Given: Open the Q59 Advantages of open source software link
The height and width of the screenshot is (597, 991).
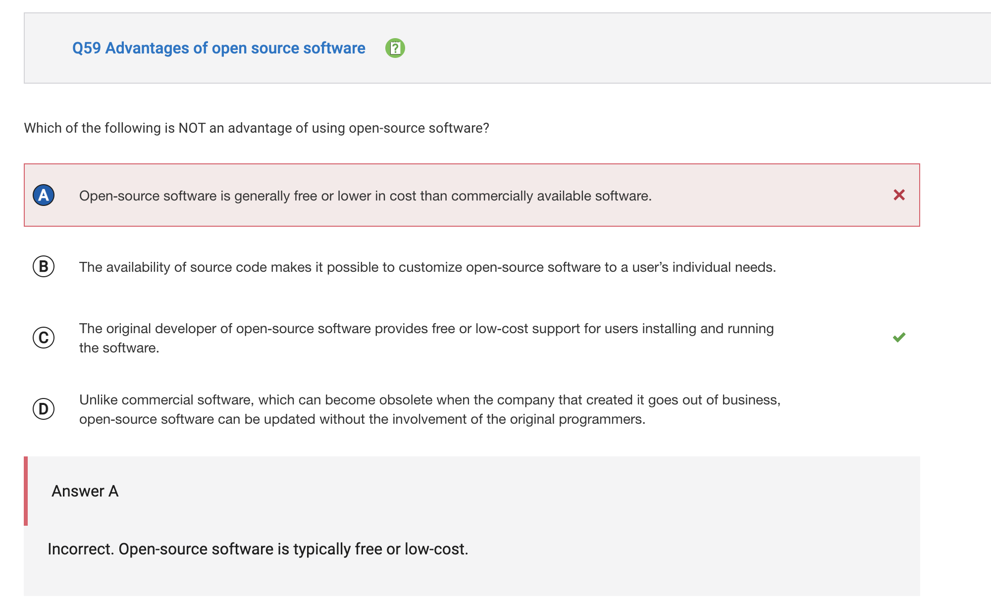Looking at the screenshot, I should click(218, 48).
